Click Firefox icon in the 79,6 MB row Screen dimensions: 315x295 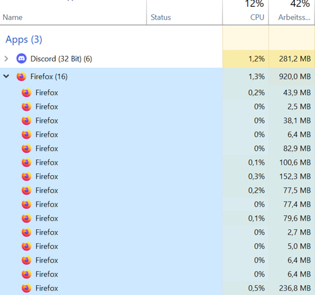[x=26, y=218]
